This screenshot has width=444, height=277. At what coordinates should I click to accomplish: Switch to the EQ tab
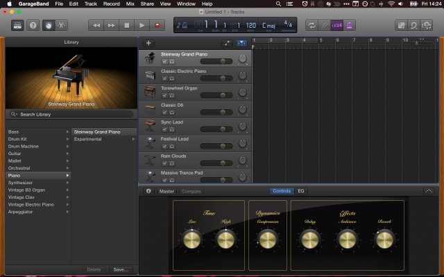pyautogui.click(x=301, y=191)
